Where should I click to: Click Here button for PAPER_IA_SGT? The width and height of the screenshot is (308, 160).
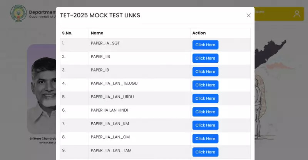205,45
